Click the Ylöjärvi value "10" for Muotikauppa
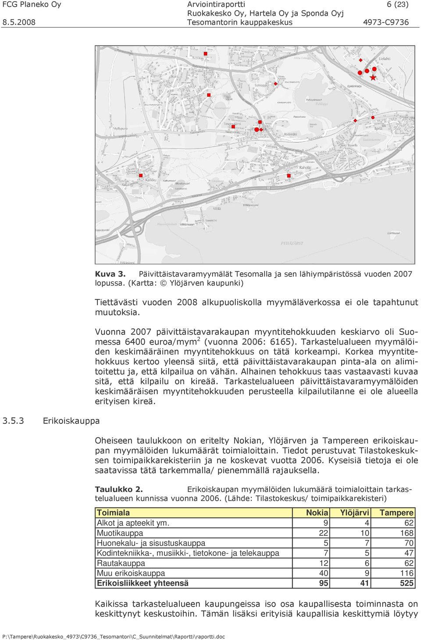Image resolution: width=421 pixels, height=640 pixels. 365,533
